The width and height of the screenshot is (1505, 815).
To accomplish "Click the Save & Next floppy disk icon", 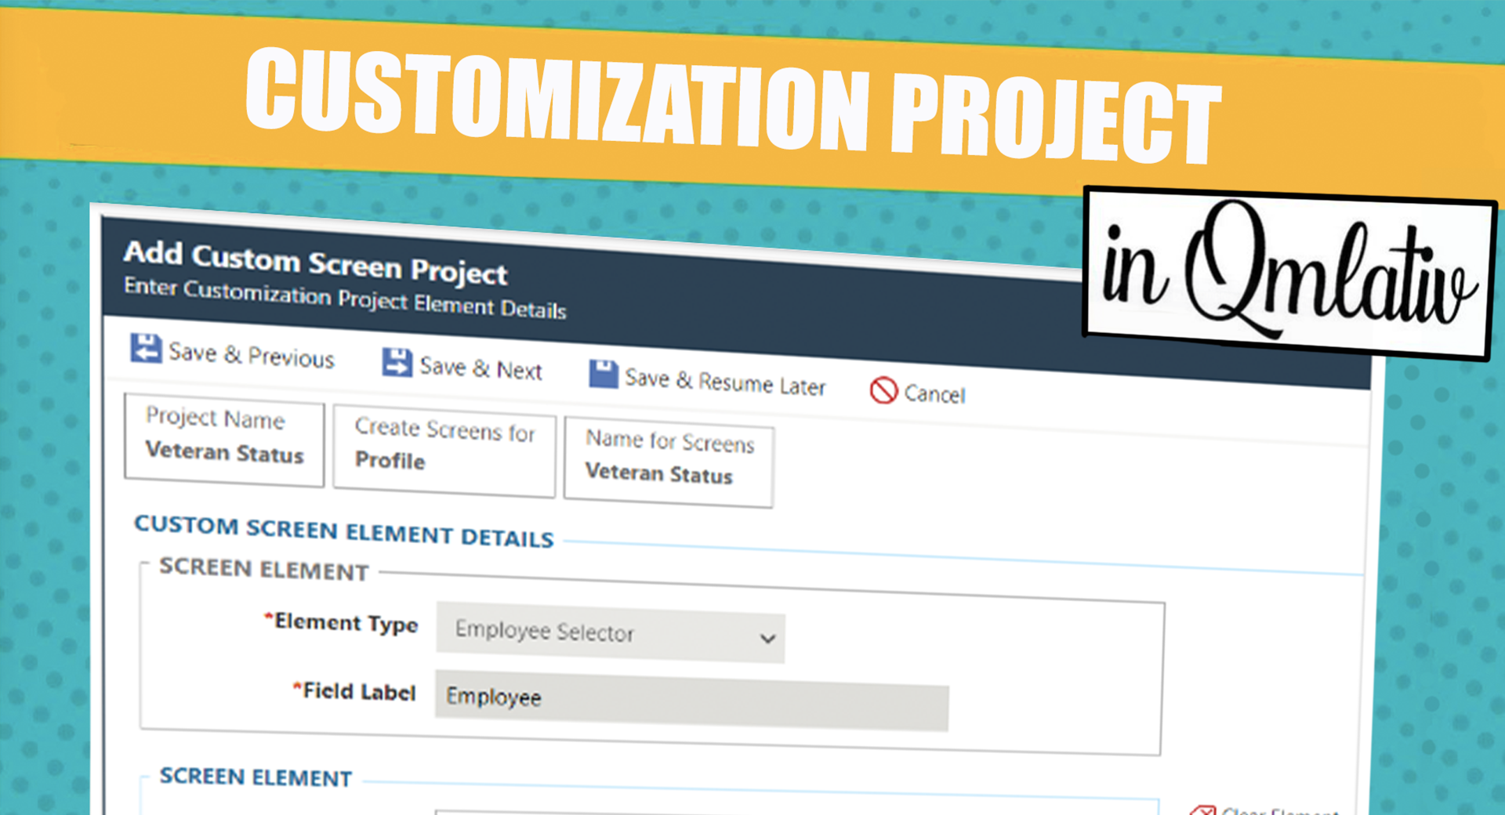I will [397, 362].
